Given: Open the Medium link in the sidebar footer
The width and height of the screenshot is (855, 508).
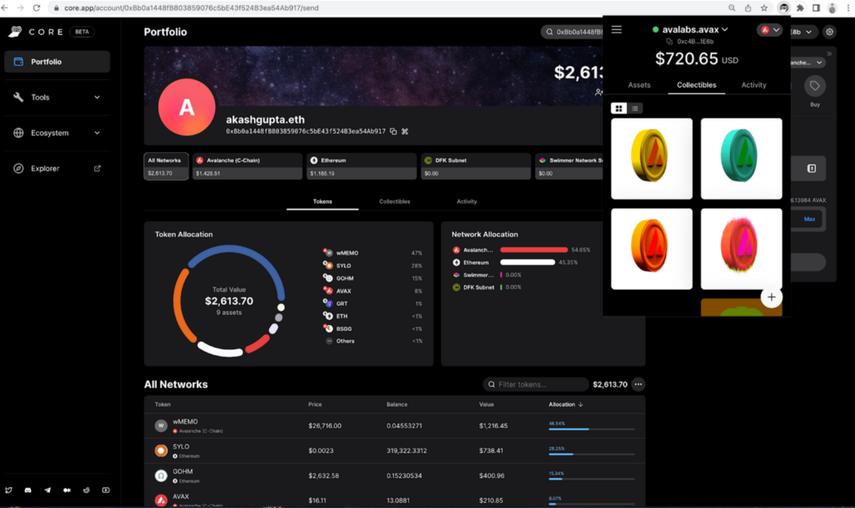Looking at the screenshot, I should point(67,490).
